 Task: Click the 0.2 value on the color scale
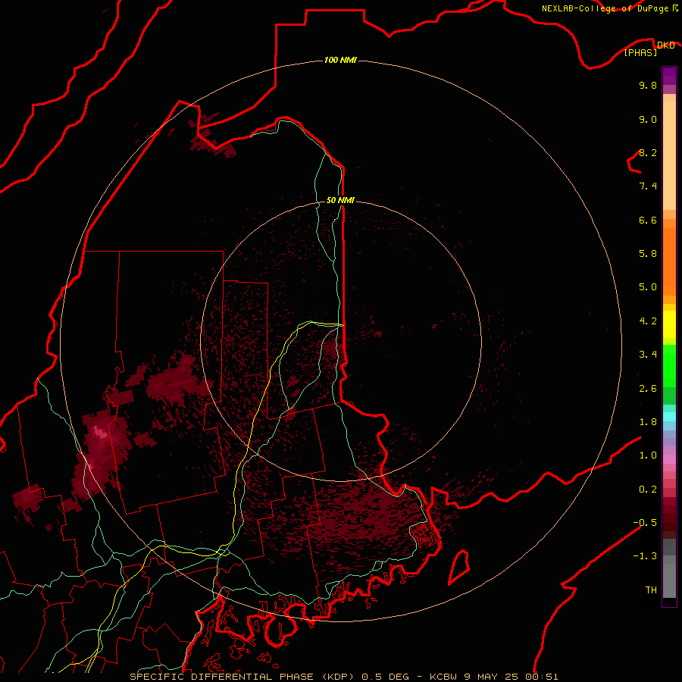coord(648,490)
